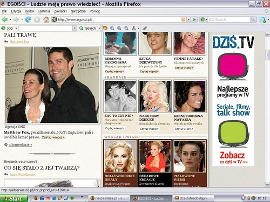Click the page scrollbar down arrow

click(267, 184)
